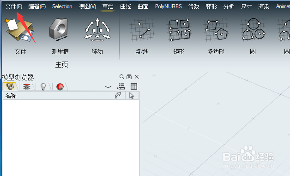Click the curved arrow column icon
290x176 pixels.
click(x=118, y=96)
